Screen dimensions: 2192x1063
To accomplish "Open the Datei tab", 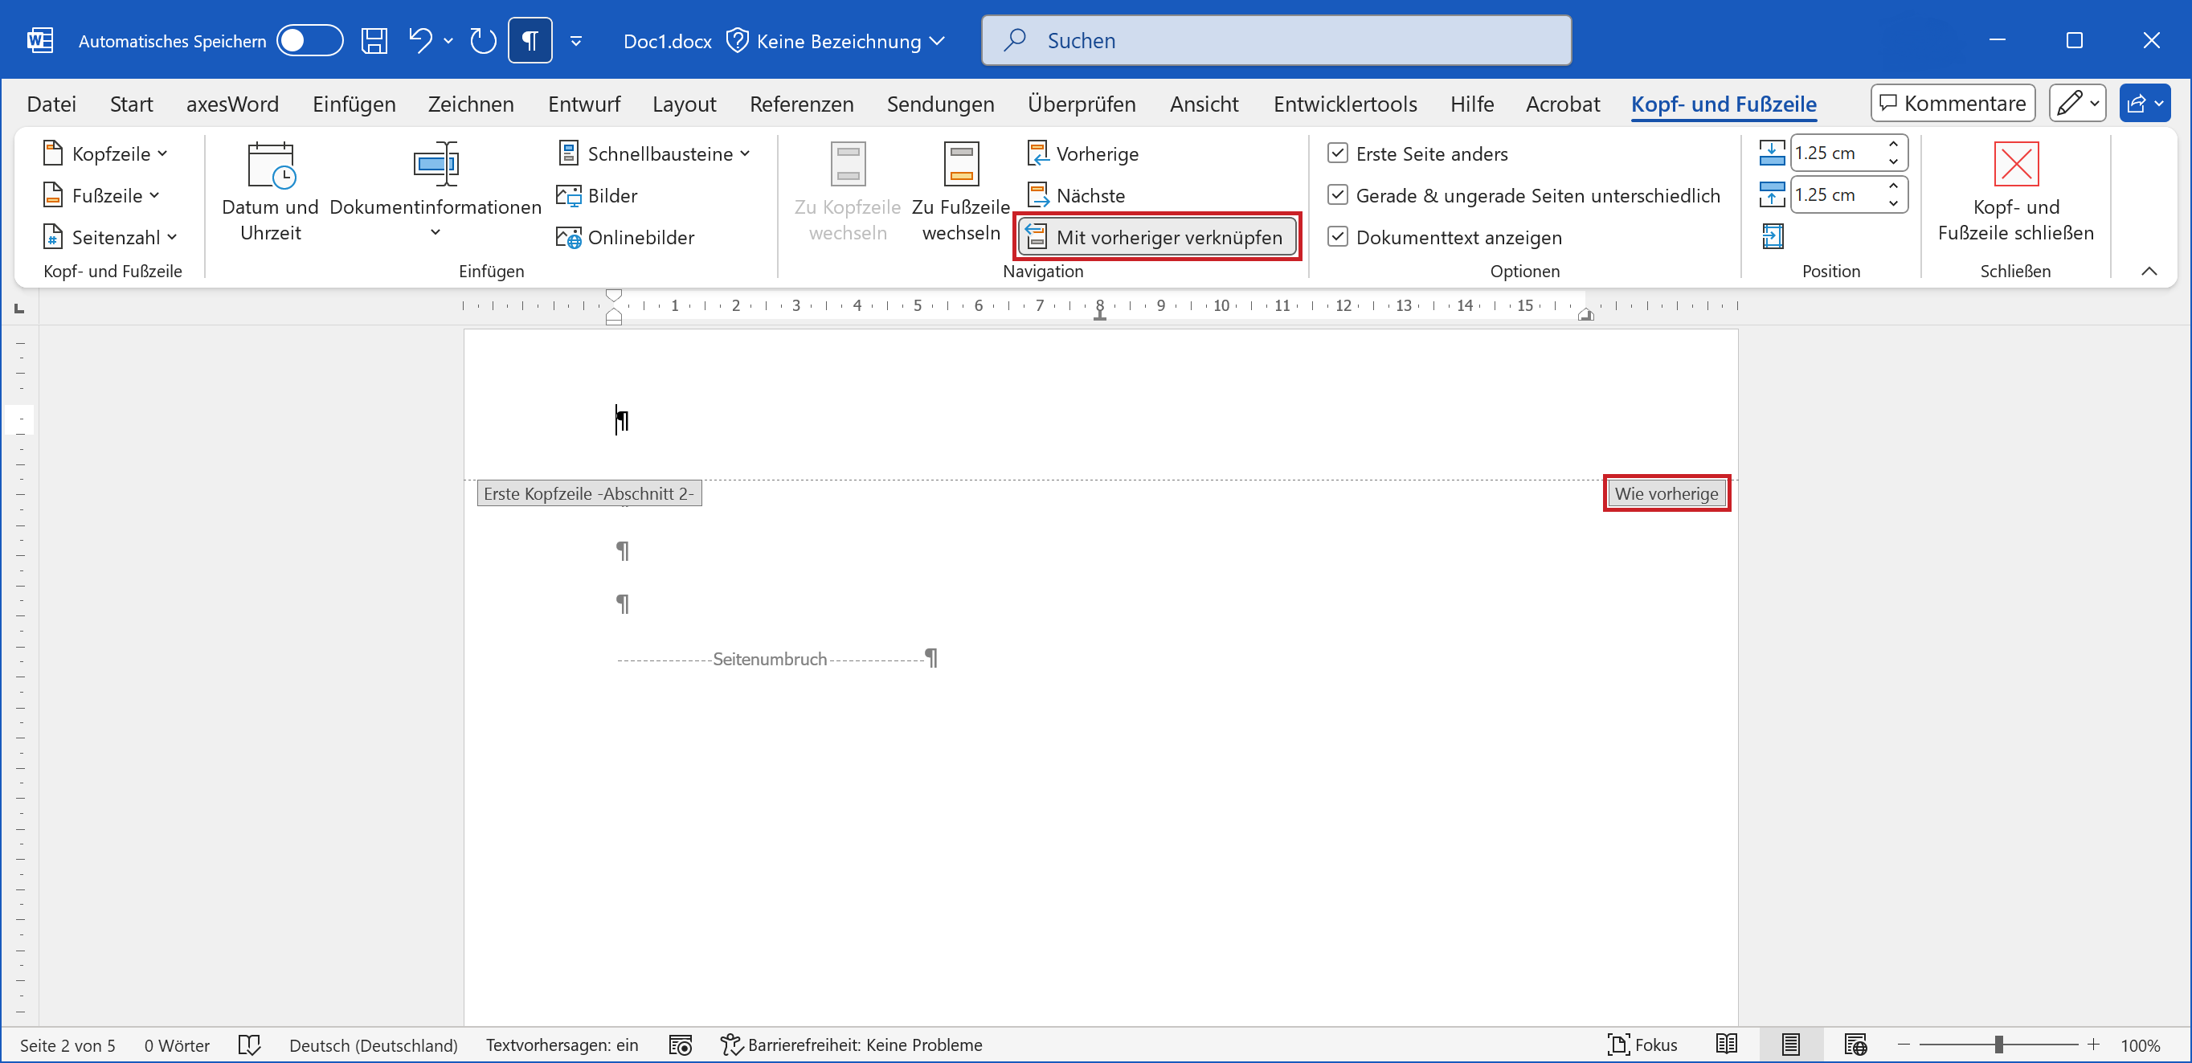I will point(51,104).
